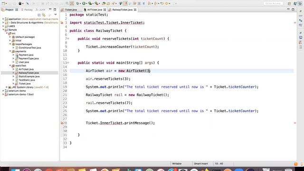Collapse the src folder node
304x171 pixels.
[7, 33]
